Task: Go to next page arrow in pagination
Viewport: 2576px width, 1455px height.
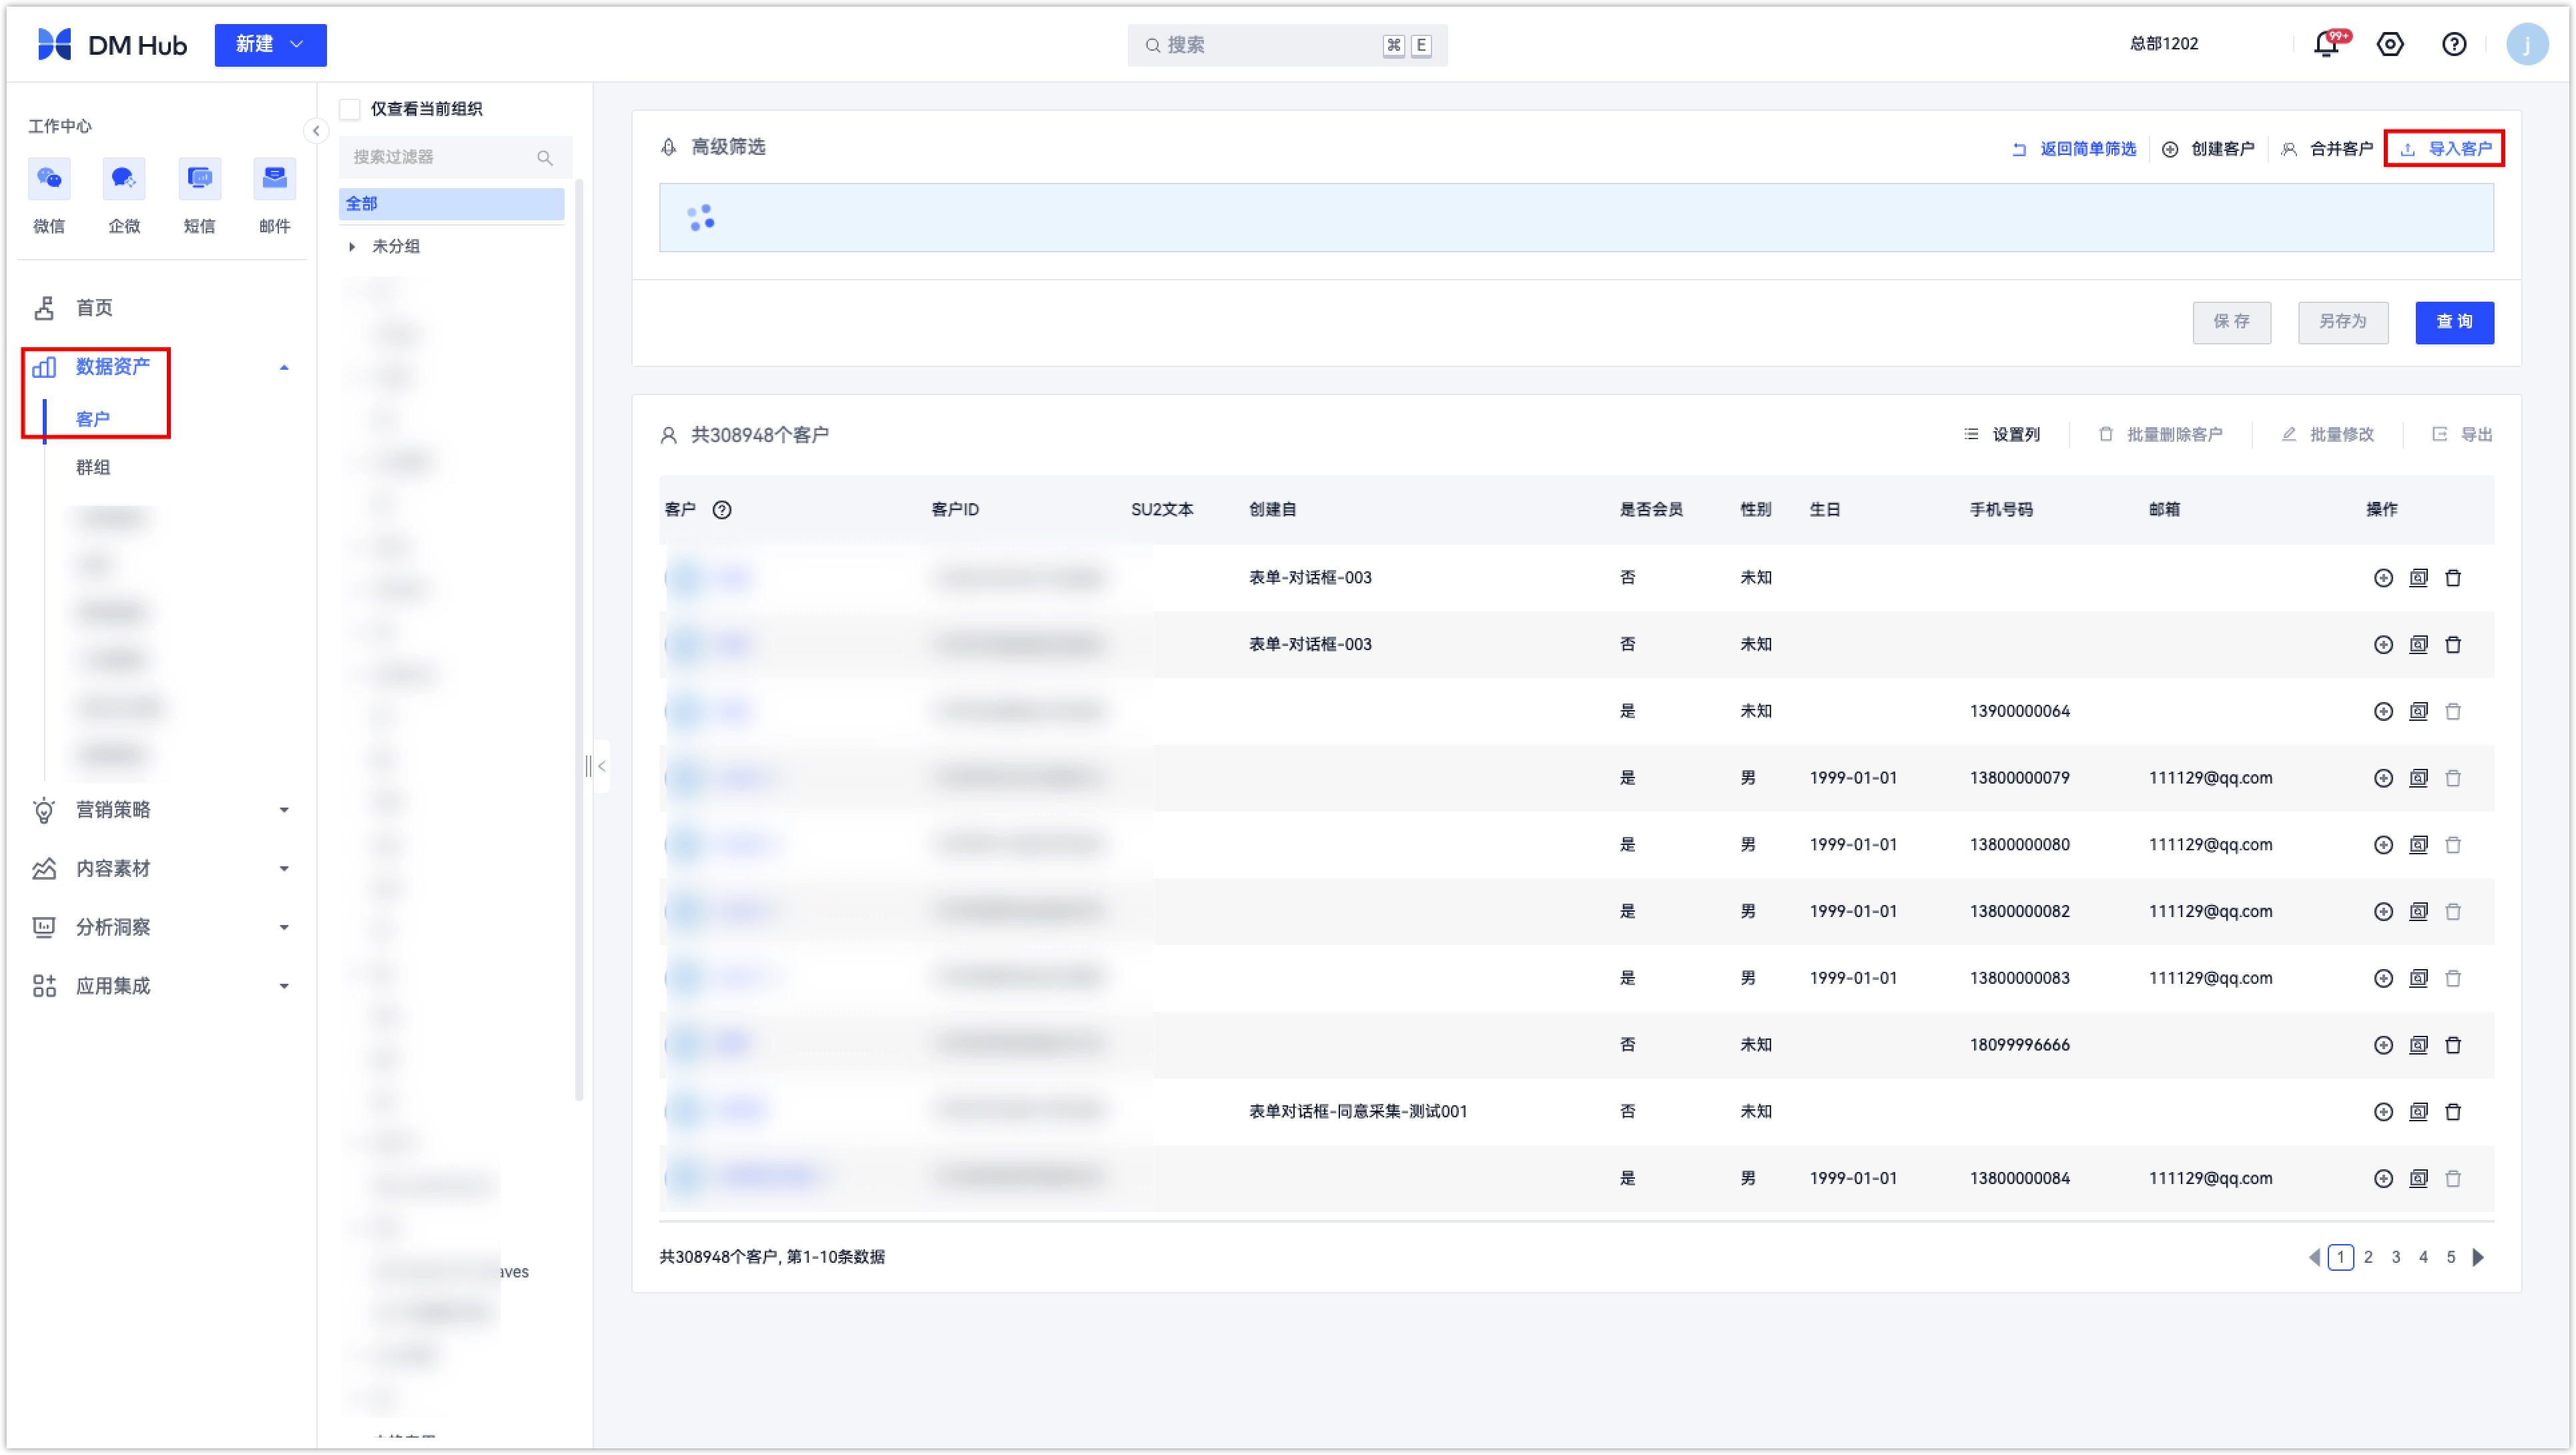Action: pos(2478,1258)
